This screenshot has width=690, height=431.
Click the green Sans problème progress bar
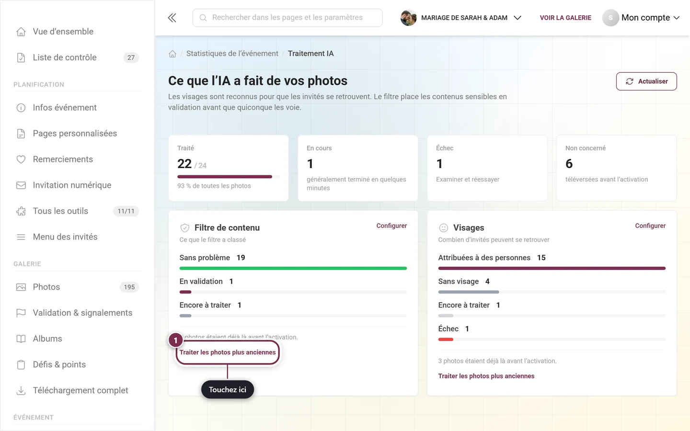293,268
